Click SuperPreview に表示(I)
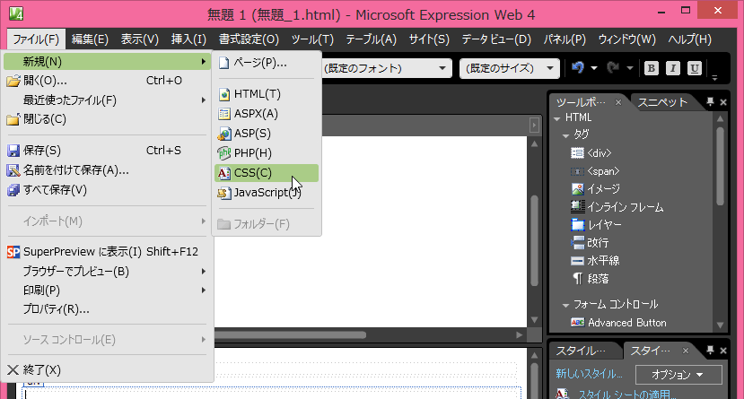The image size is (744, 399). 107,252
